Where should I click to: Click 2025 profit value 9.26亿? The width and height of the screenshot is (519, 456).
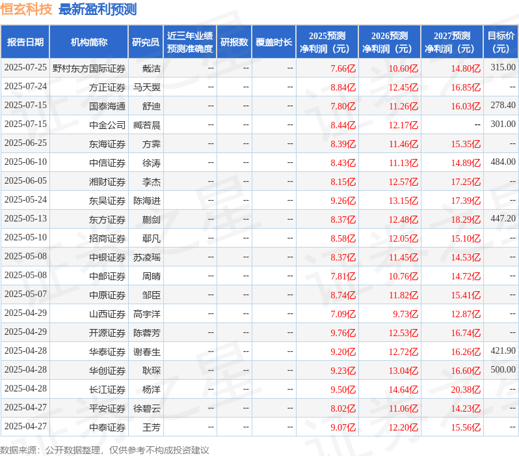coord(343,201)
